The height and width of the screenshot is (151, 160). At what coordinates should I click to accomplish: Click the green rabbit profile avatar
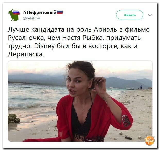pyautogui.click(x=14, y=15)
